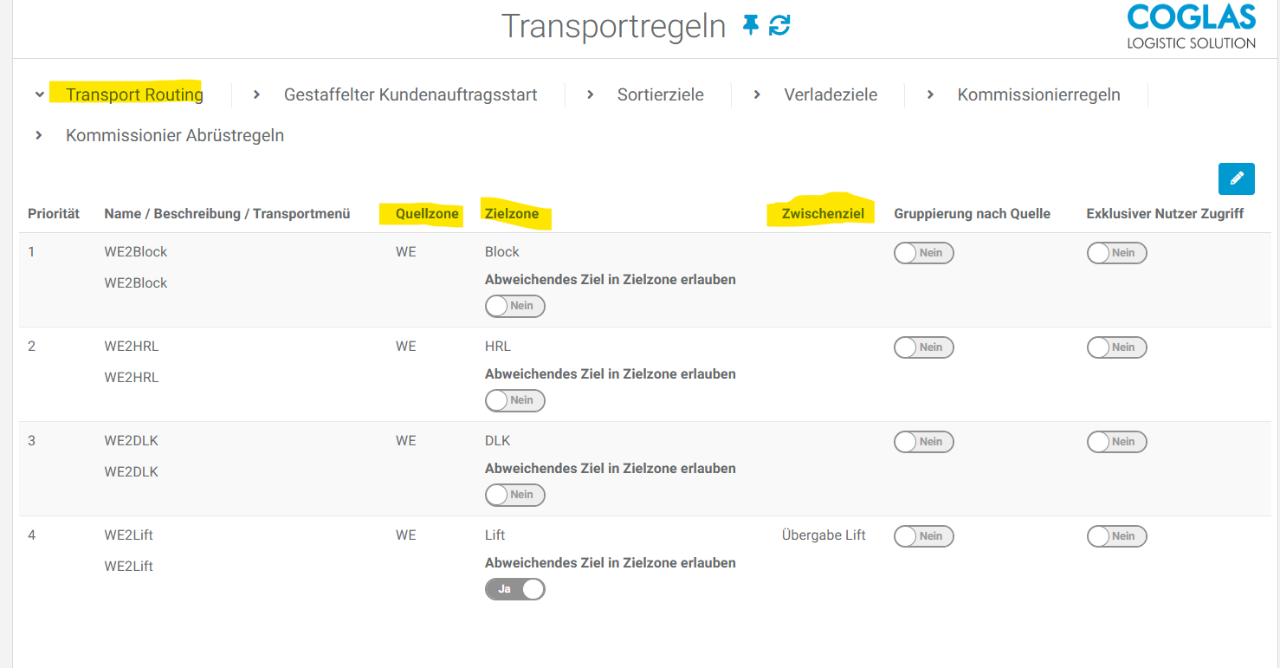The height and width of the screenshot is (668, 1280).
Task: Select the Lift target zone cell
Action: [495, 535]
